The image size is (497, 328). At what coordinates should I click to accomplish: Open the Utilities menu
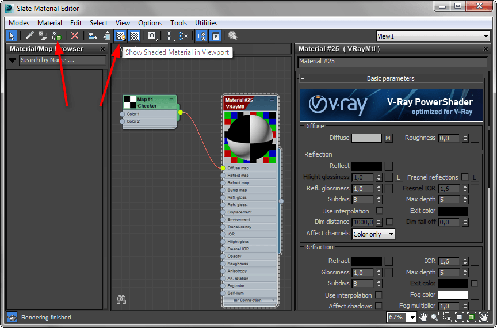click(206, 23)
